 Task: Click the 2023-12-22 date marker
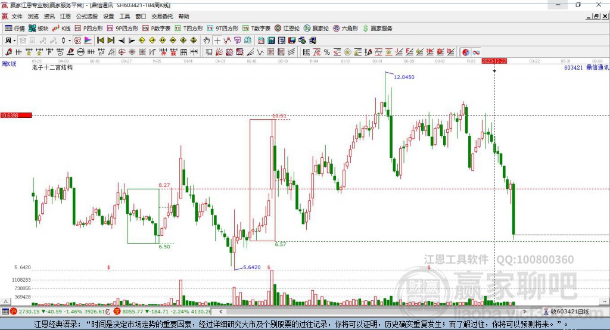(x=494, y=61)
